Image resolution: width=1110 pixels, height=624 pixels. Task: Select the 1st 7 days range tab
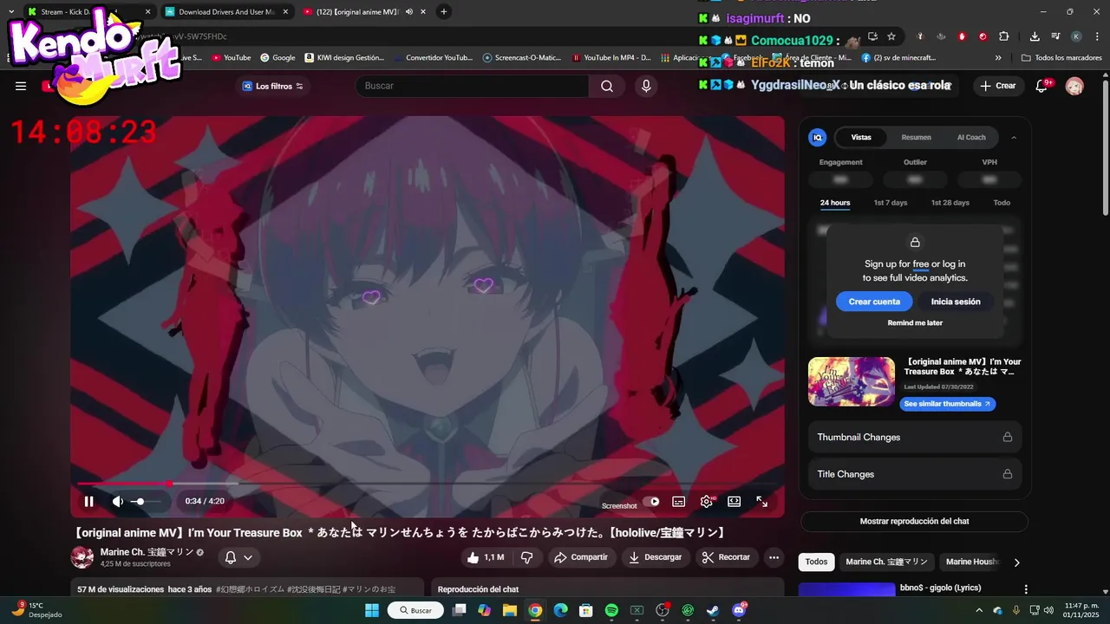[891, 203]
